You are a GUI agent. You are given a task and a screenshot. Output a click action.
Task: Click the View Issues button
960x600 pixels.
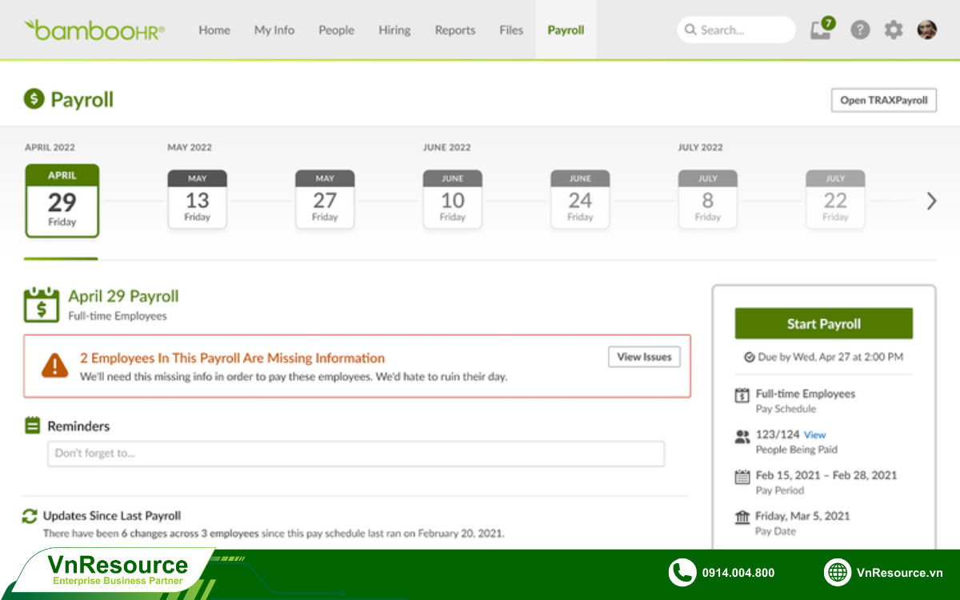[644, 357]
